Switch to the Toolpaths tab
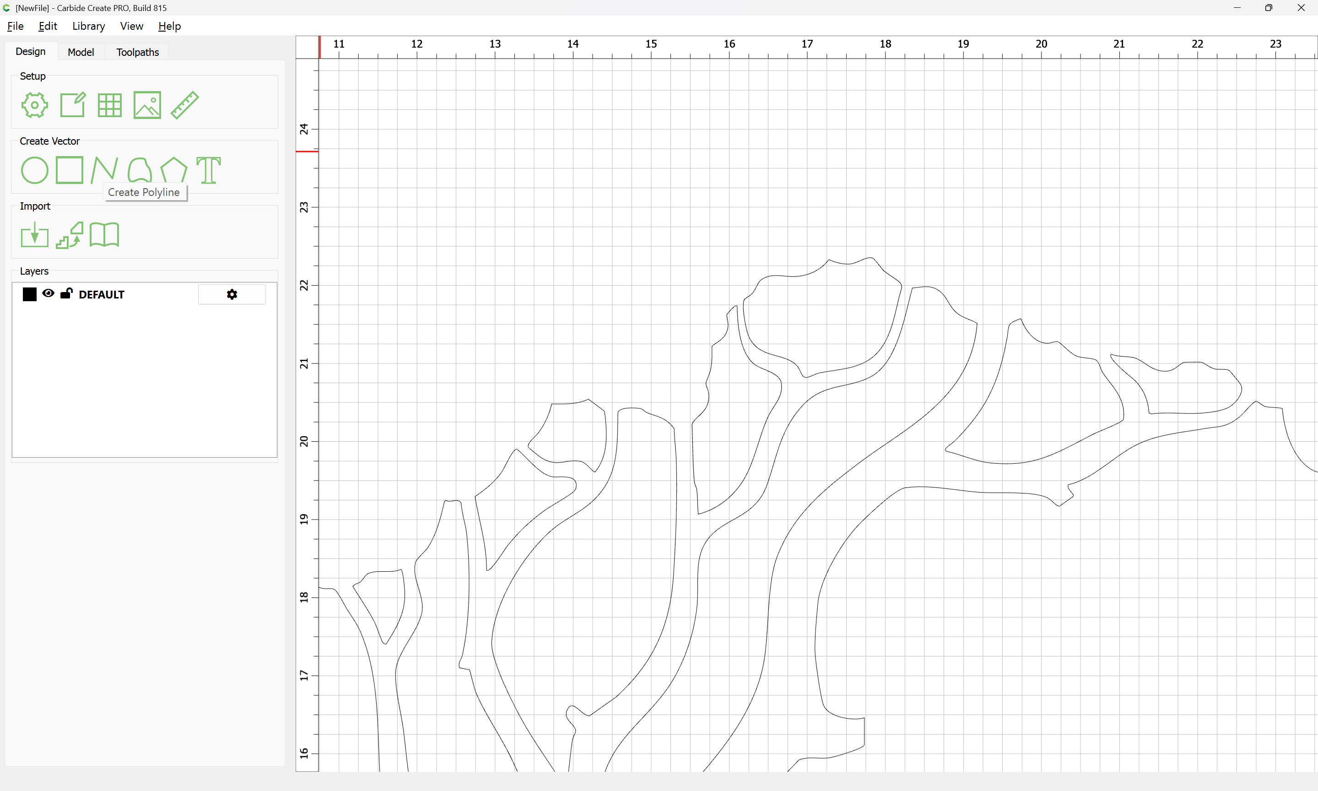Viewport: 1318px width, 791px height. pyautogui.click(x=137, y=52)
